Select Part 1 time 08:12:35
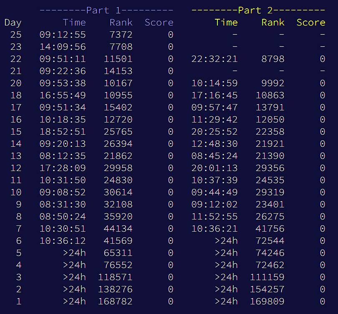Screen dimensions: 338x314 pyautogui.click(x=63, y=156)
